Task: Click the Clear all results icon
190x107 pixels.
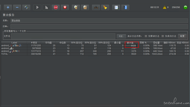Action: [x=85, y=7]
